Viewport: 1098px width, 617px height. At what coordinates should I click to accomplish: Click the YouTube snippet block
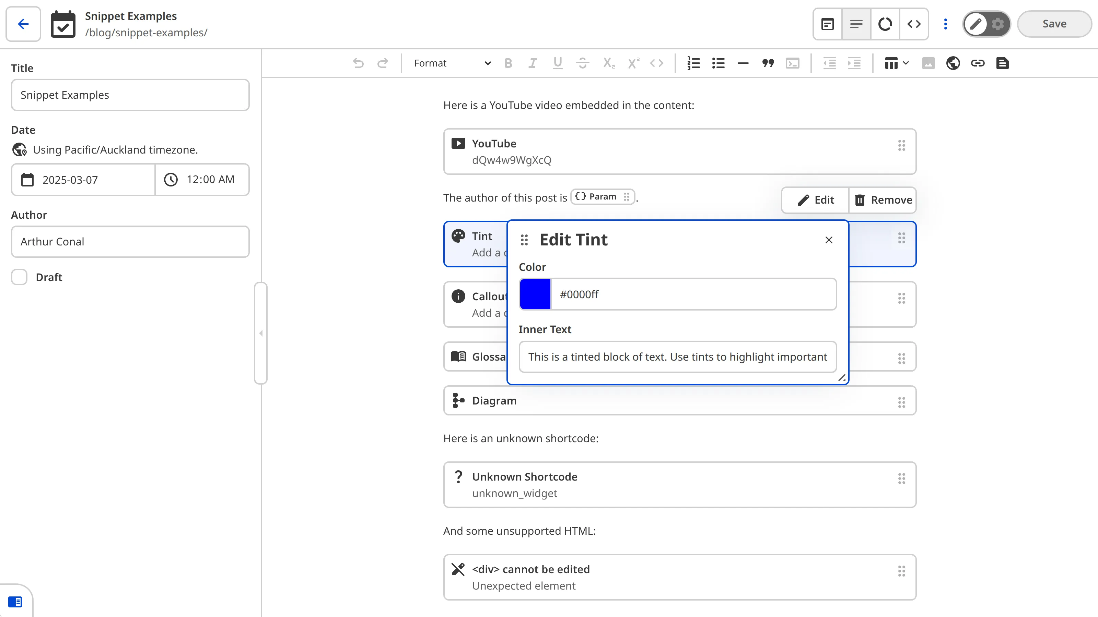point(679,152)
